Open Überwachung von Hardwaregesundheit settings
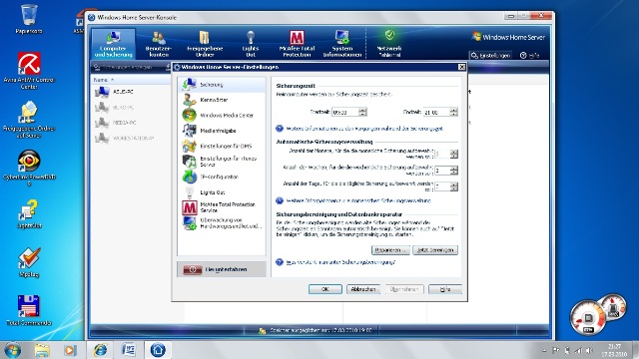639x359 pixels. 222,223
